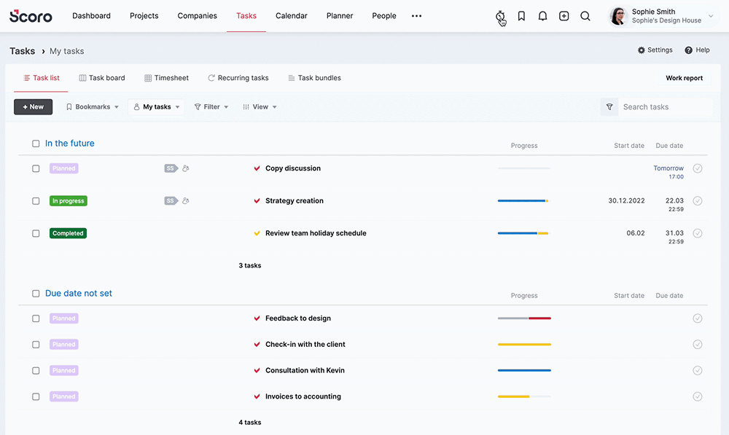Open the Bookmarks dropdown
Viewport: 729px width, 435px height.
pyautogui.click(x=93, y=107)
